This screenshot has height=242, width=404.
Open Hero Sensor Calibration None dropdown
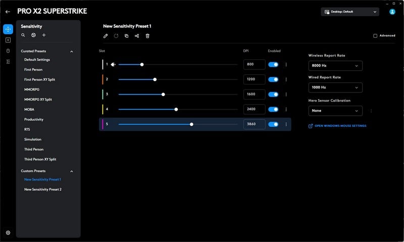(x=335, y=111)
